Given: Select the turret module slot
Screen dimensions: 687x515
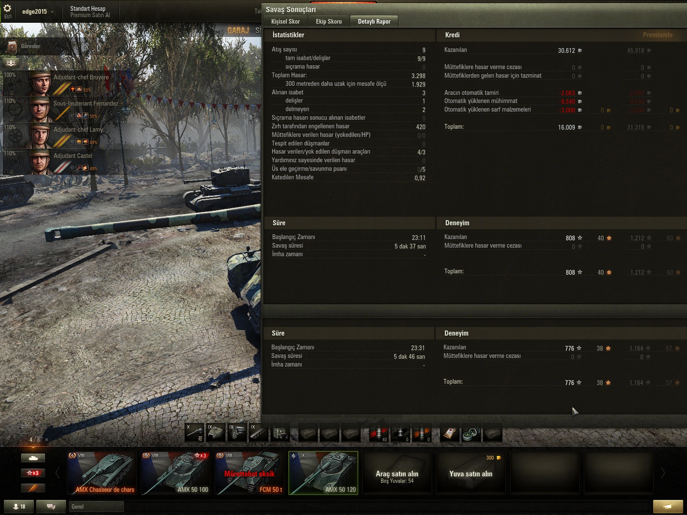Looking at the screenshot, I should [216, 433].
